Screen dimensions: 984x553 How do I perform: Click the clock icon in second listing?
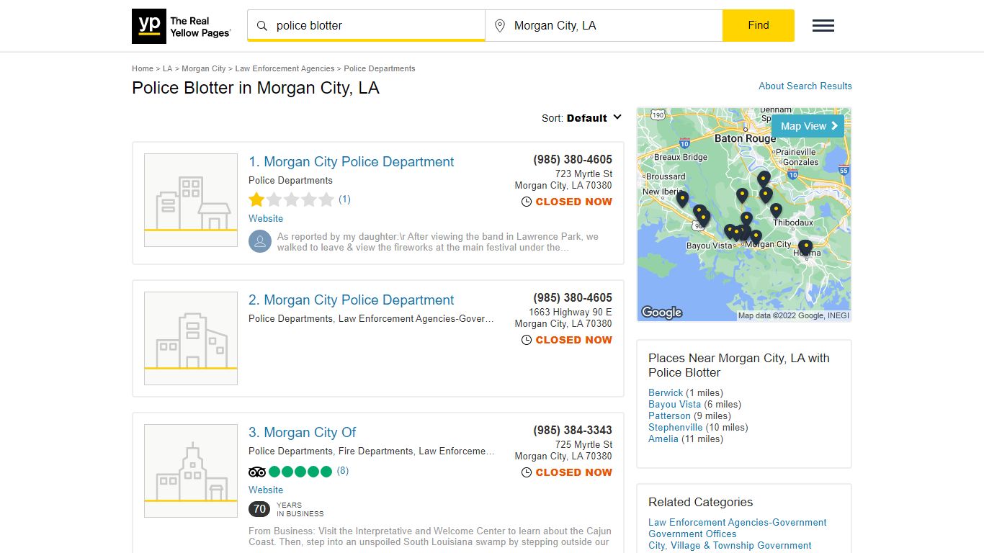point(527,340)
